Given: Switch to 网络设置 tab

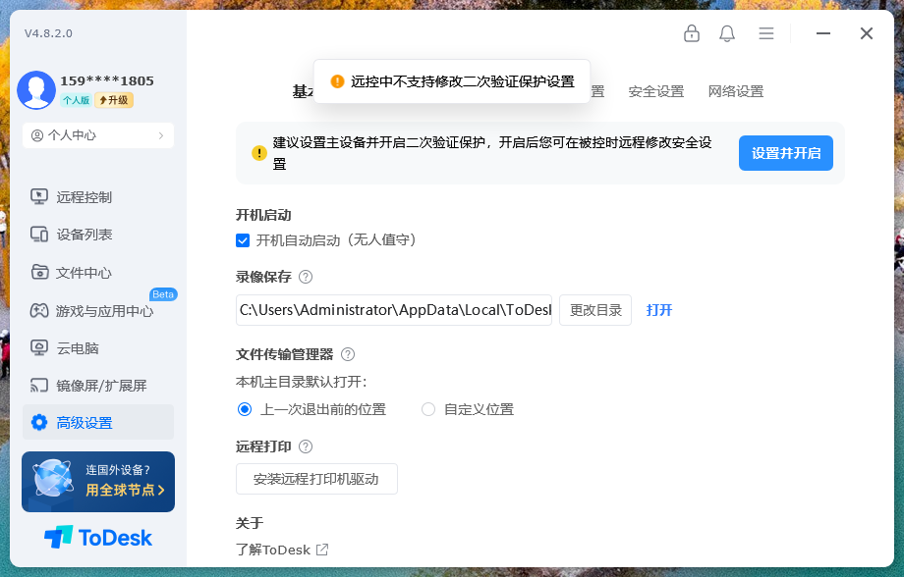Looking at the screenshot, I should pos(735,91).
